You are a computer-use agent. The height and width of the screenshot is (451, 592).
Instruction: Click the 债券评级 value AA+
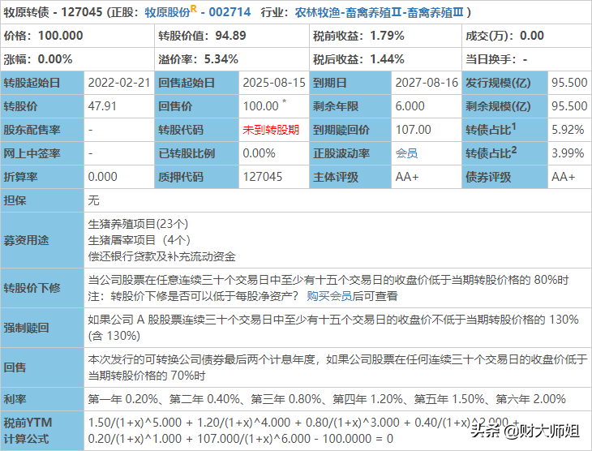click(563, 177)
